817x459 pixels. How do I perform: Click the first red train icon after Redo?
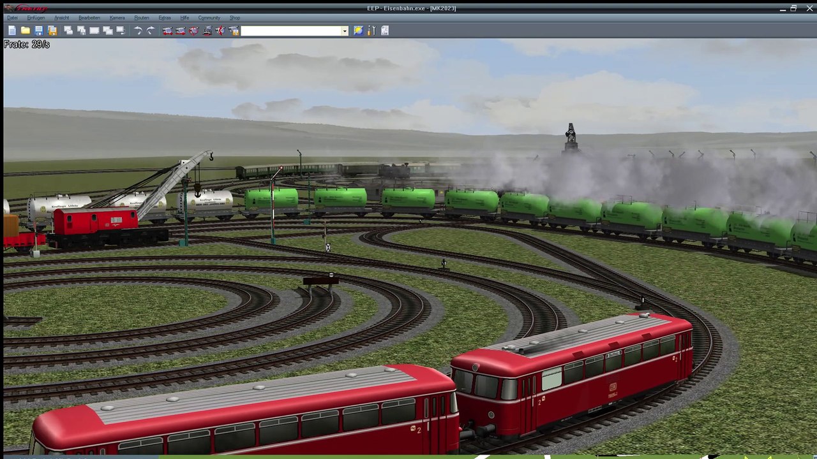pos(167,31)
